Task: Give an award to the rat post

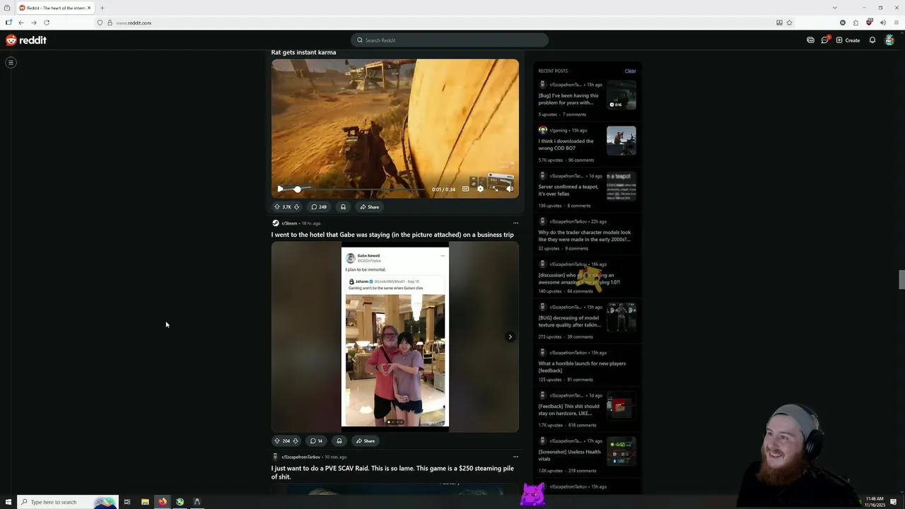Action: 343,207
